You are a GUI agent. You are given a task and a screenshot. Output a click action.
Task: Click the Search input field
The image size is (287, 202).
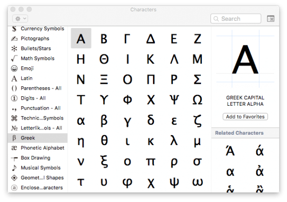[x=236, y=18]
